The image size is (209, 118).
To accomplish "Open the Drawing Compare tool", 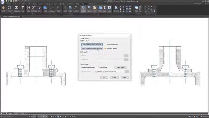I will pyautogui.click(x=89, y=9).
